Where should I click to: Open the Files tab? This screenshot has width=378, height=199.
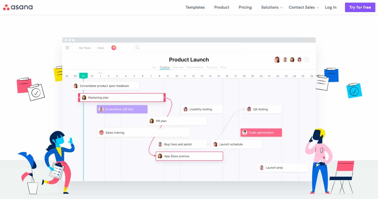coord(223,67)
